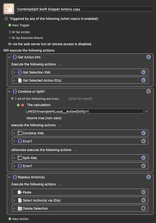
Task: Open gear menu for Split XML
Action: tap(143, 158)
